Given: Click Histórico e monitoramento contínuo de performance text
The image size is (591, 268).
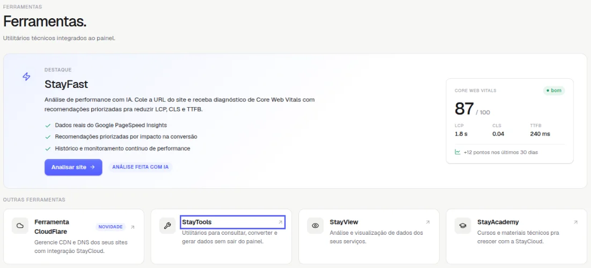Looking at the screenshot, I should [x=122, y=148].
